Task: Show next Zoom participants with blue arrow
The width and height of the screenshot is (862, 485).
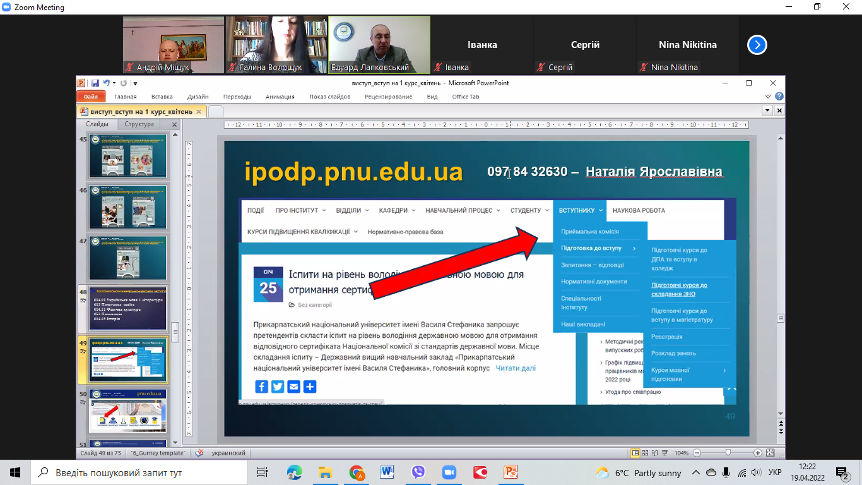Action: pyautogui.click(x=757, y=45)
